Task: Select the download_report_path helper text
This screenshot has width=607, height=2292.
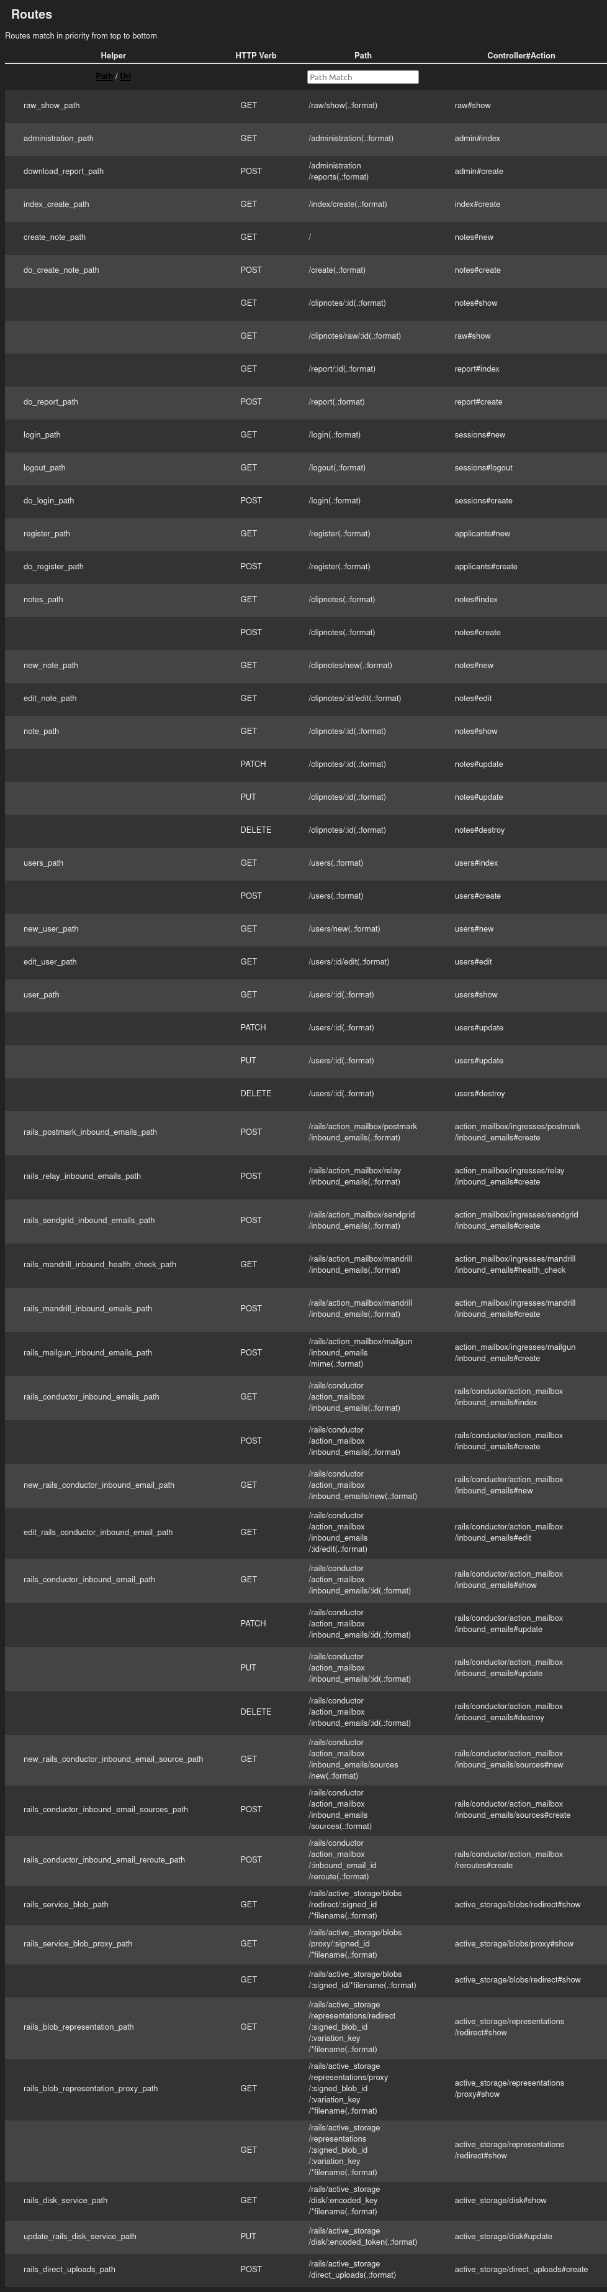Action: click(x=63, y=172)
